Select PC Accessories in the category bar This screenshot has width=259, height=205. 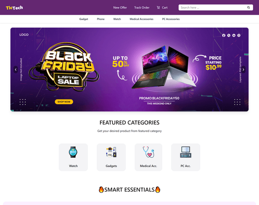(x=171, y=19)
